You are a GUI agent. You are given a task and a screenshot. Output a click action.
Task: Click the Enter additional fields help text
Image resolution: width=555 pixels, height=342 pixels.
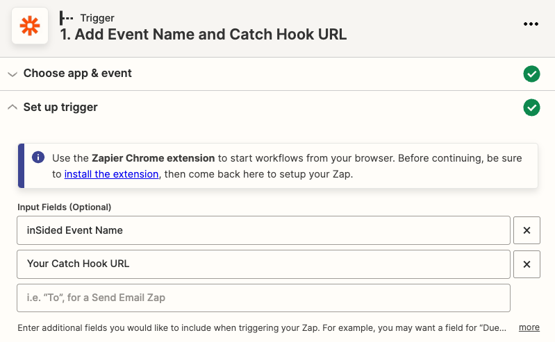click(x=262, y=328)
